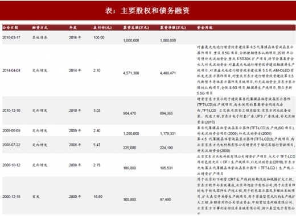Screen dimensions: 296x216
Task: Select the 发行价(元) column header
Action: (102, 28)
